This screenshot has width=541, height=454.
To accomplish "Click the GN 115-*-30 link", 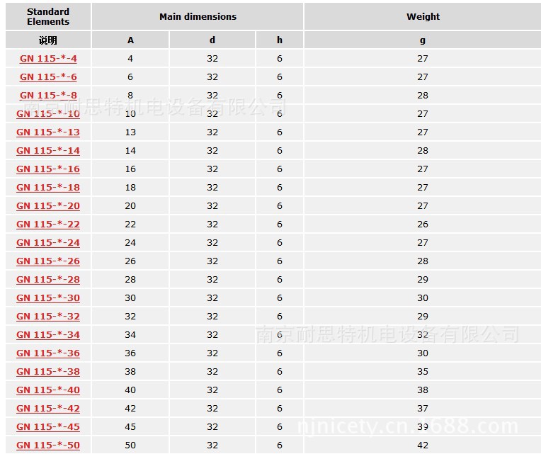I will click(x=48, y=298).
